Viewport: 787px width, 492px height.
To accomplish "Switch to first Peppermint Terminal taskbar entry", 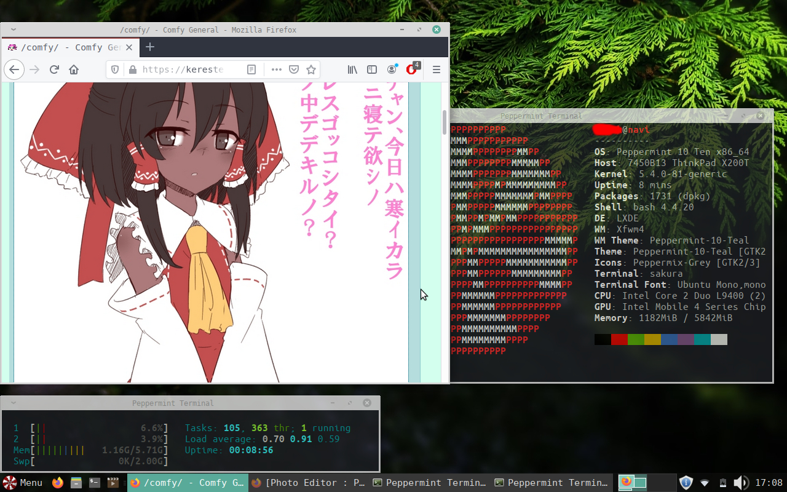I will 430,483.
